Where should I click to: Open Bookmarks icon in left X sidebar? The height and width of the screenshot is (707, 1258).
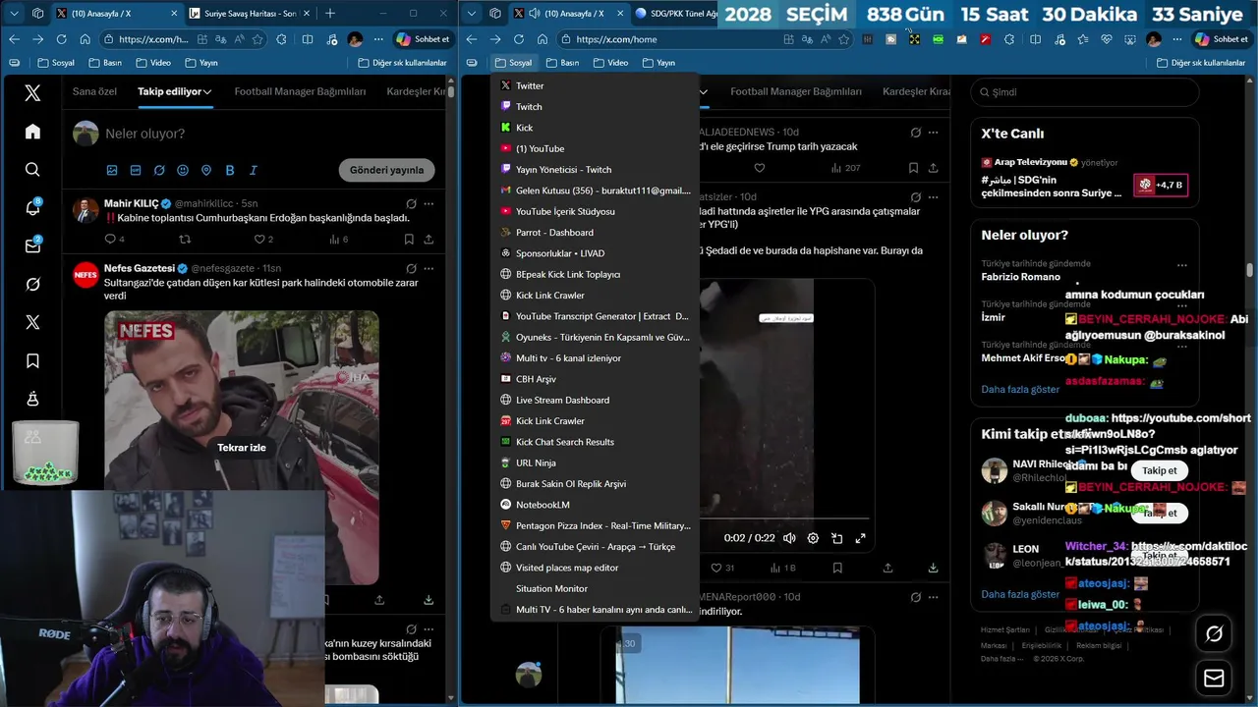click(32, 361)
